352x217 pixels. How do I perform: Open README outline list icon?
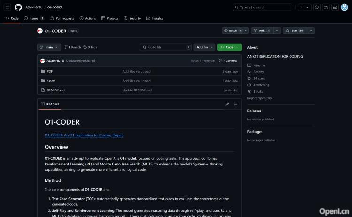pos(236,104)
